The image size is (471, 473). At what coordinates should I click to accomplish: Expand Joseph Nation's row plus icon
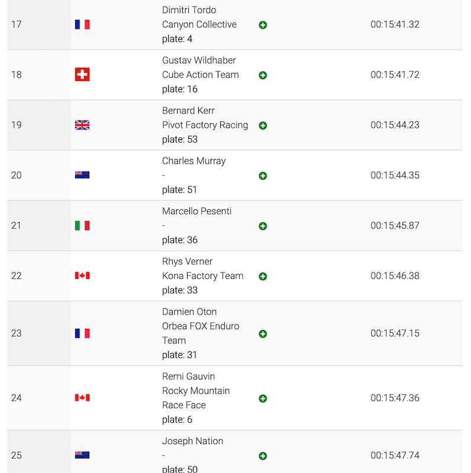[263, 456]
